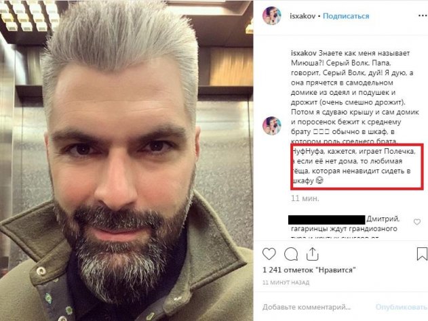The width and height of the screenshot is (428, 321).
Task: Save the post with the bookmark icon
Action: coord(422,254)
